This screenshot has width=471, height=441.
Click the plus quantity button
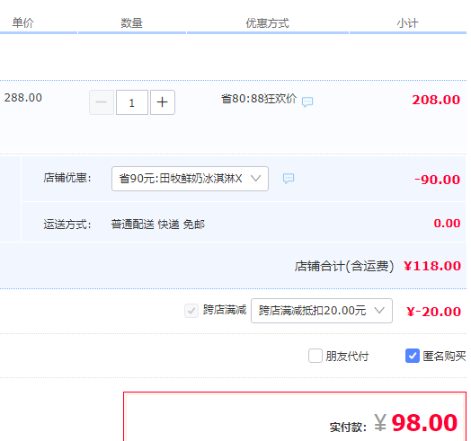162,102
